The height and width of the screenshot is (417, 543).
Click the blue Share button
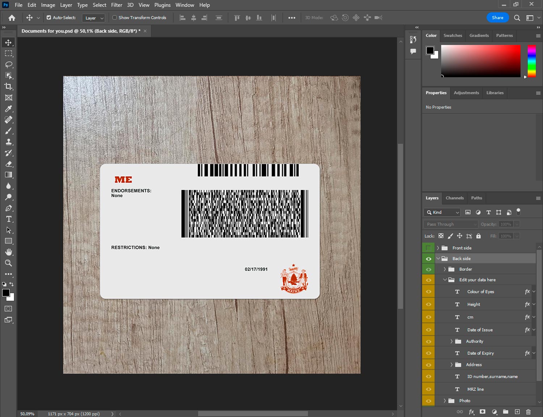point(497,17)
